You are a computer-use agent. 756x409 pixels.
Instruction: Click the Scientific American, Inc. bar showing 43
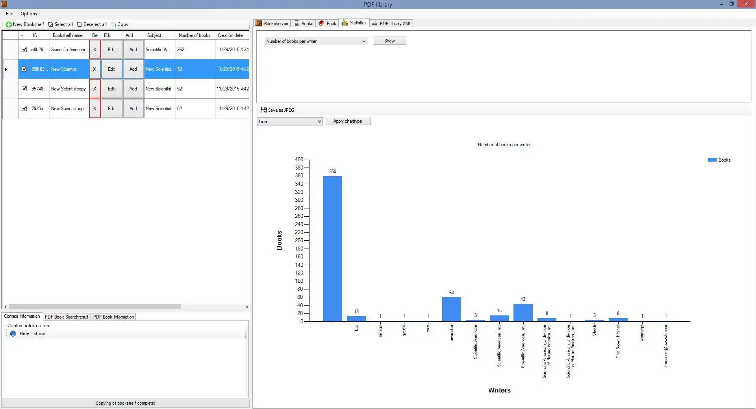click(x=523, y=313)
